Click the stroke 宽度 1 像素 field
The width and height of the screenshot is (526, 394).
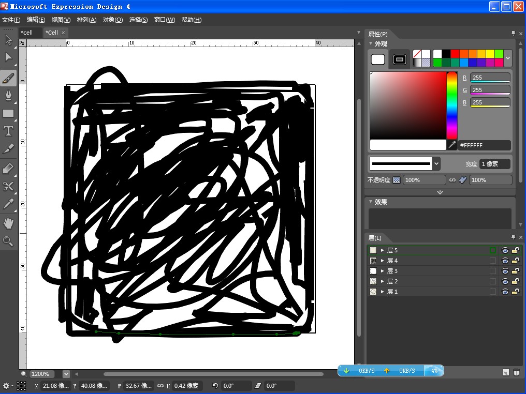tap(495, 164)
